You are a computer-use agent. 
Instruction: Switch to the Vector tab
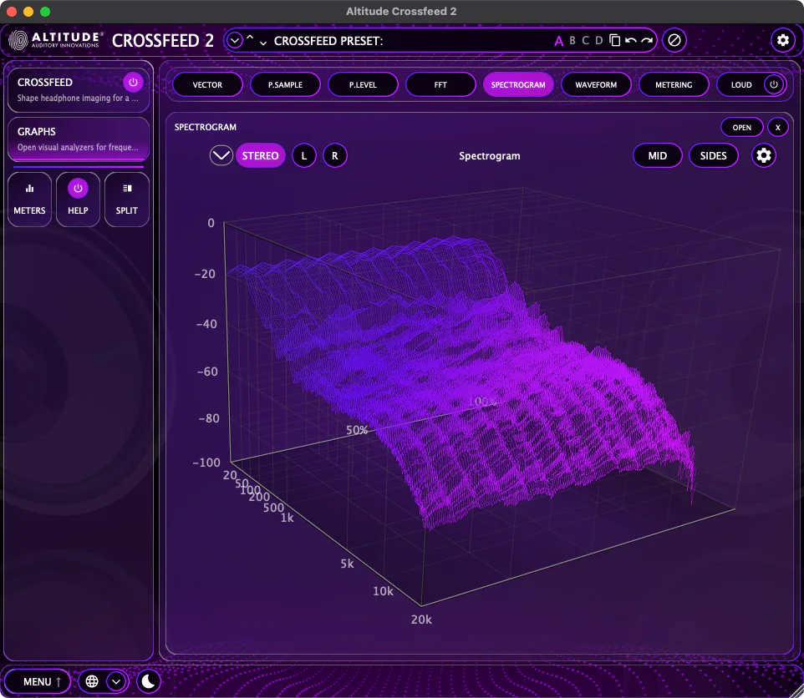coord(207,84)
